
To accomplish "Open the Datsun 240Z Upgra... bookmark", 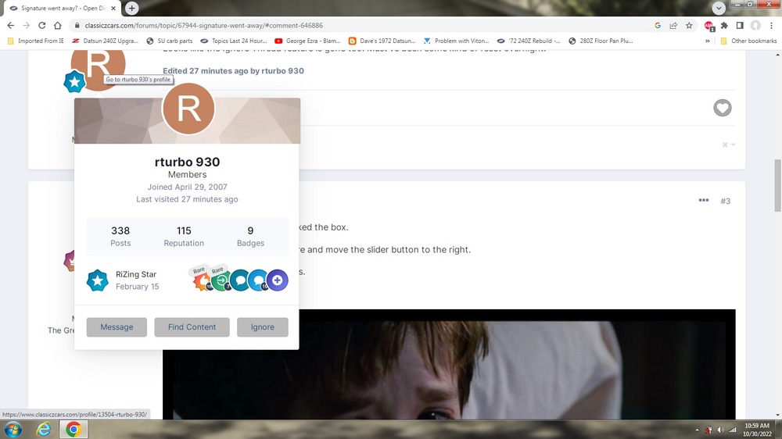I will (106, 41).
